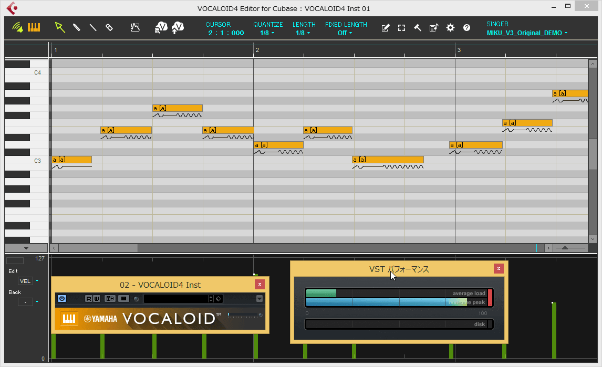This screenshot has height=367, width=602.
Task: Click bar 3 marker on the ruler
Action: click(459, 50)
